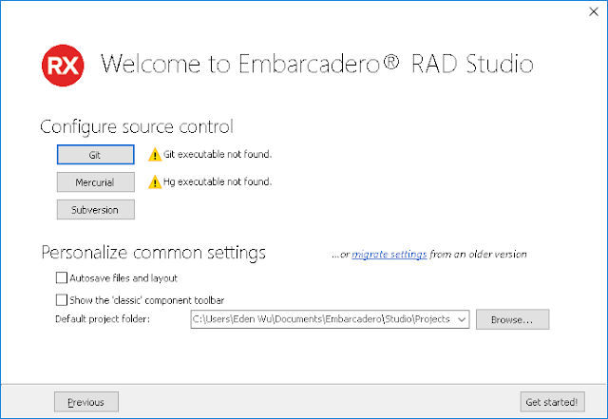Click the 'Personalize common settings' heading
This screenshot has height=419, width=608.
(154, 253)
